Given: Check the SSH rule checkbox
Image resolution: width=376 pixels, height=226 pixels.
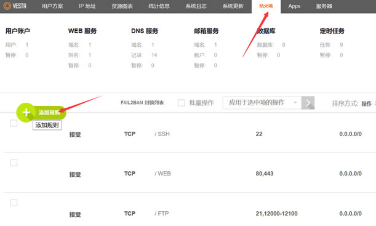Looking at the screenshot, I should point(14,123).
